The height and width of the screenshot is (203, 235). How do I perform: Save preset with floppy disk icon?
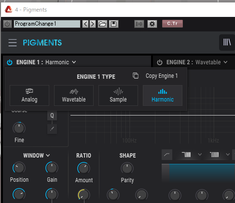[x=113, y=24]
